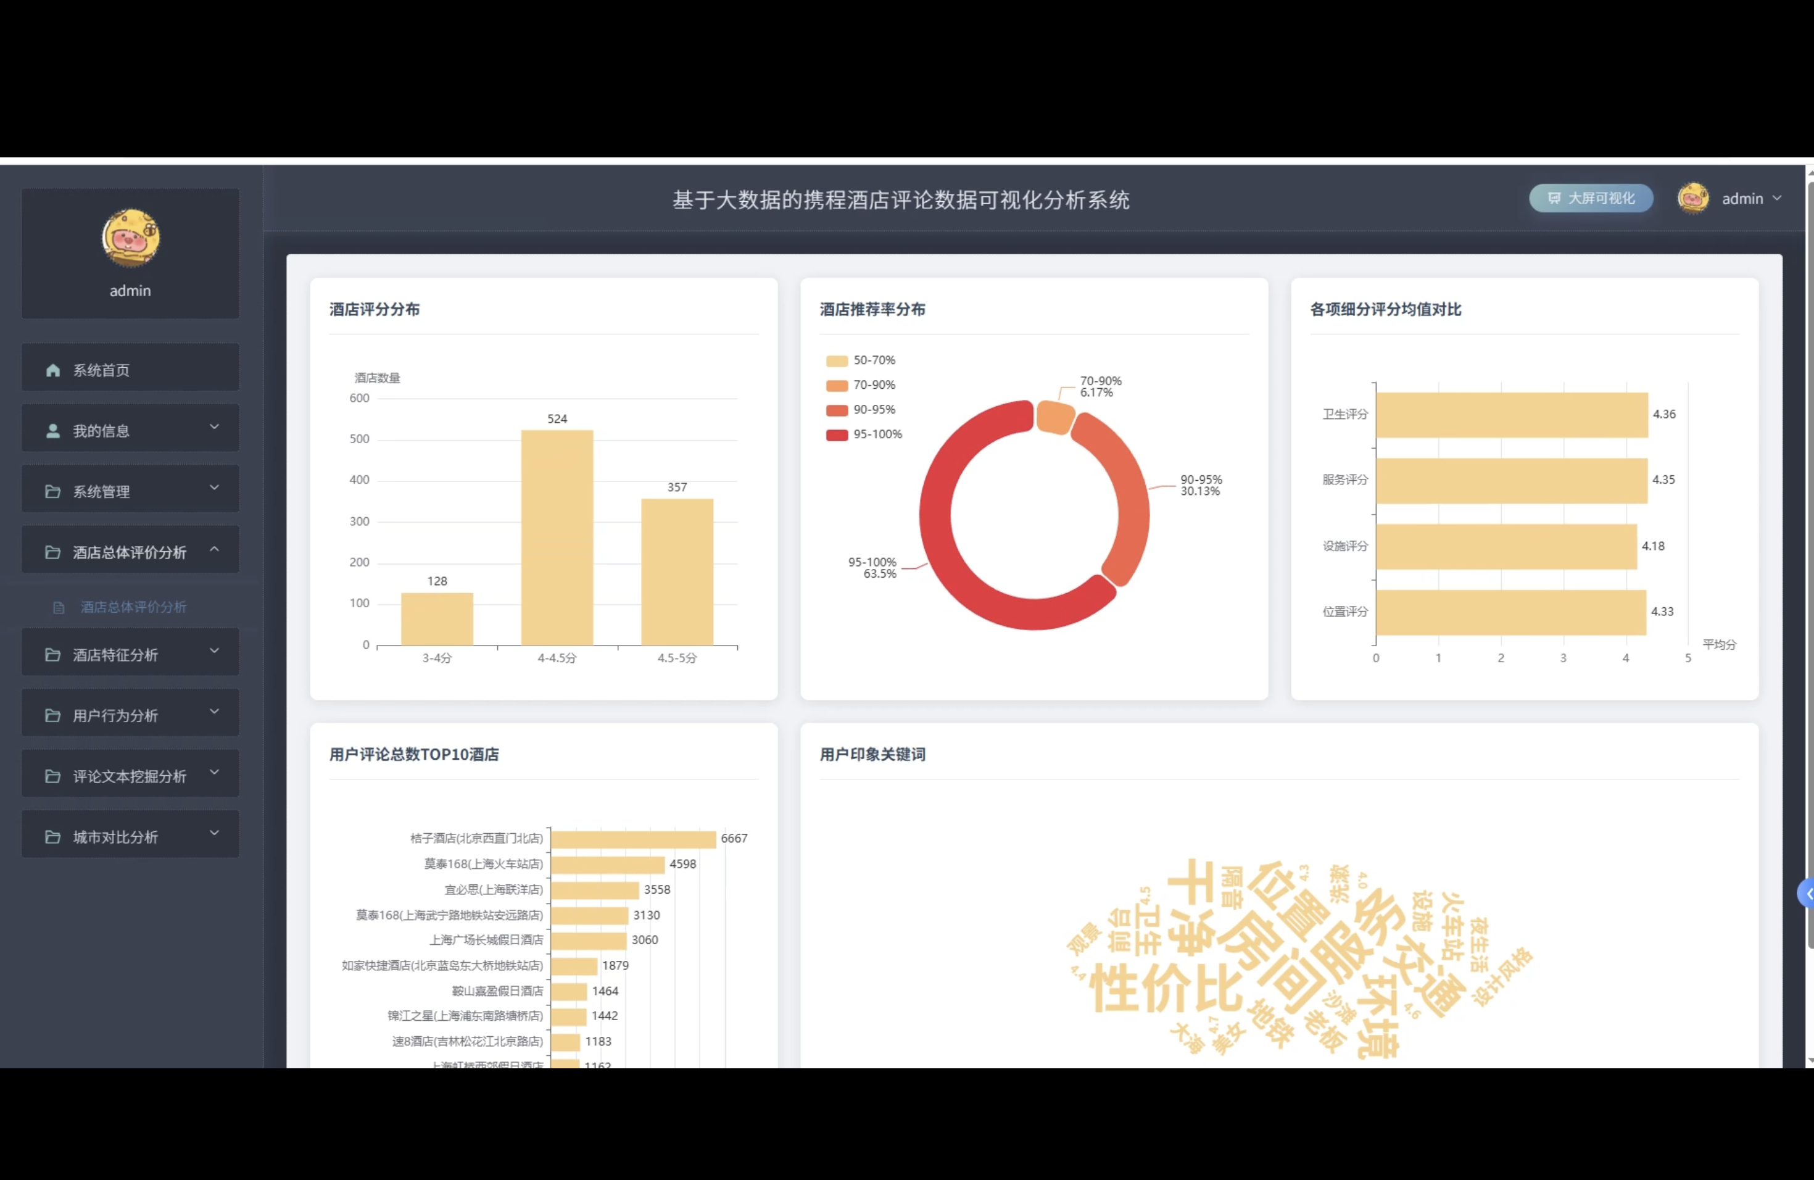The image size is (1814, 1180).
Task: Click the 火车站 keyword in word cloud
Action: (1452, 927)
